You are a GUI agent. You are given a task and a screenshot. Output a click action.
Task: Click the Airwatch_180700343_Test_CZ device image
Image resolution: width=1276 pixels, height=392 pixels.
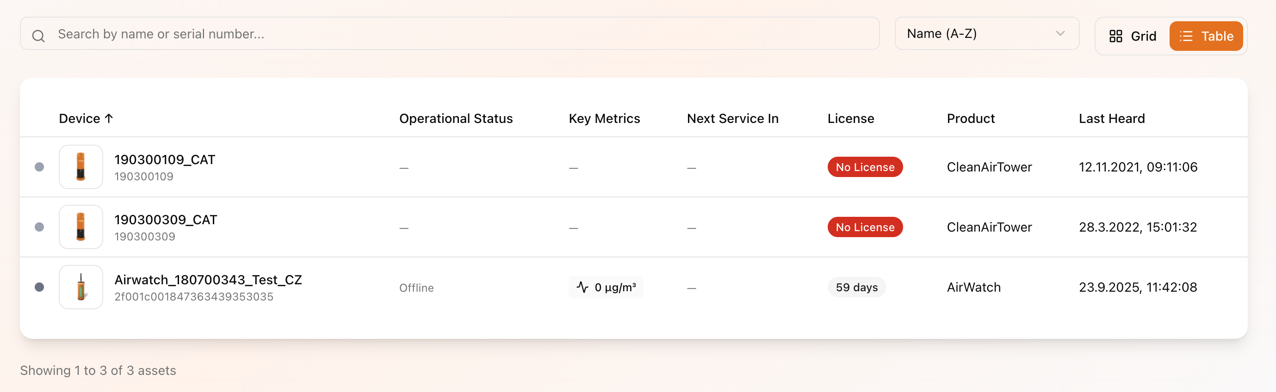pos(81,287)
